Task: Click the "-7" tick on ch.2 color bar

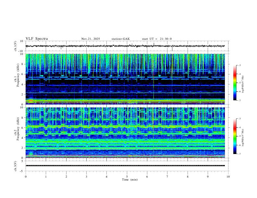Action: [239, 154]
